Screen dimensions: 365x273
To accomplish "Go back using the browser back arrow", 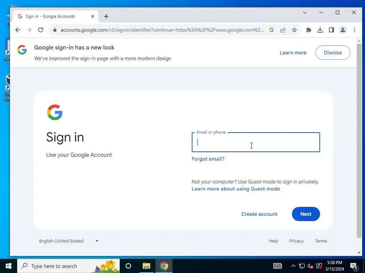I will click(x=18, y=30).
